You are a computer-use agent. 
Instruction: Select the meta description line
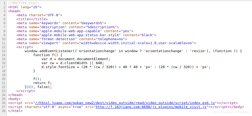click(68, 27)
